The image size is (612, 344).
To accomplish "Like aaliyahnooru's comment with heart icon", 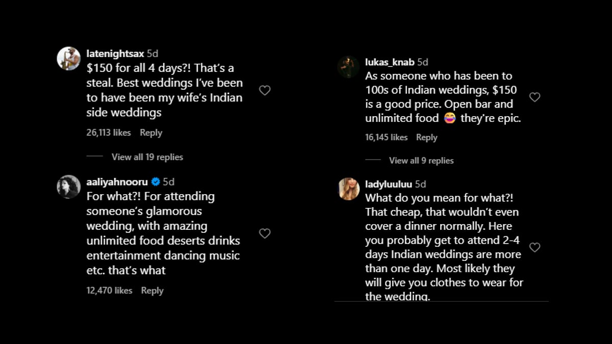I will click(x=265, y=233).
